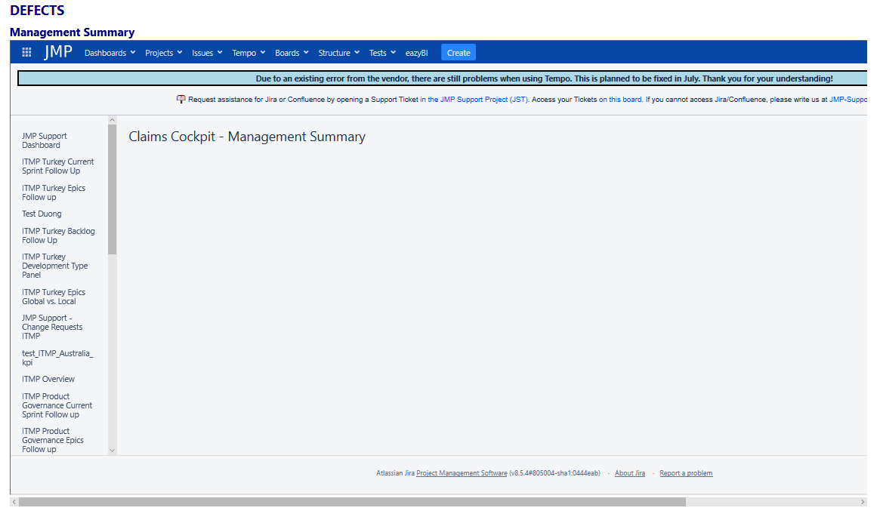Open the Issues dropdown
The image size is (880, 517).
[x=207, y=53]
